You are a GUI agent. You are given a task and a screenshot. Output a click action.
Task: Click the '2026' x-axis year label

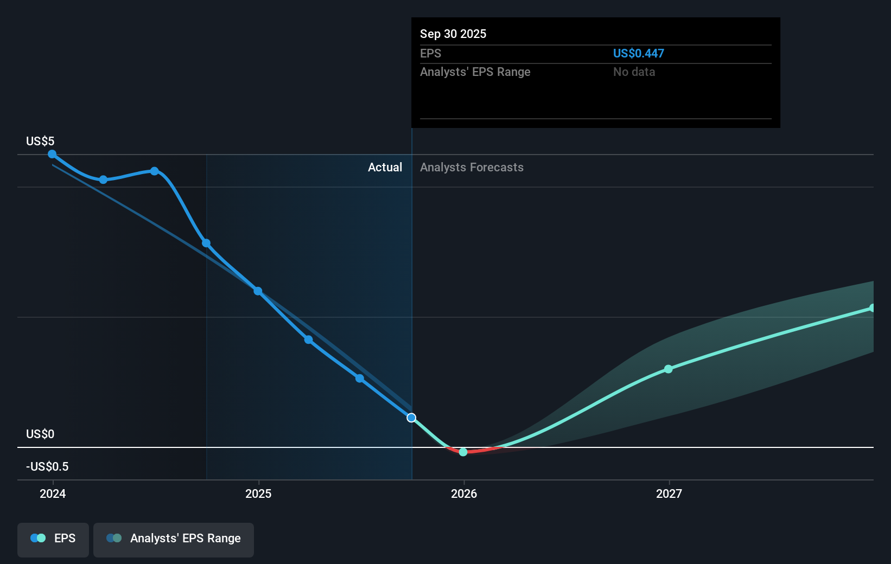click(464, 493)
